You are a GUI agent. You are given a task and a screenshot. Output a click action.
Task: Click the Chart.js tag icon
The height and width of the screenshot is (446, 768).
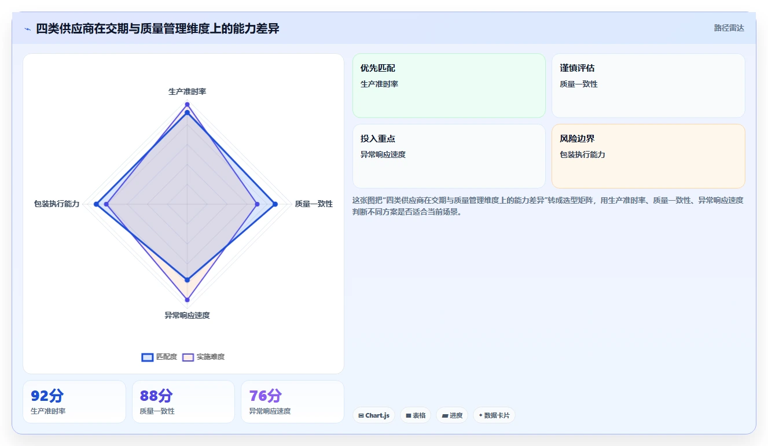pos(361,415)
